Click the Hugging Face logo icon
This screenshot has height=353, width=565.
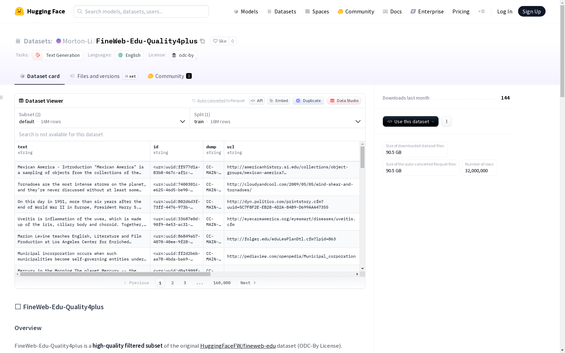pos(19,11)
